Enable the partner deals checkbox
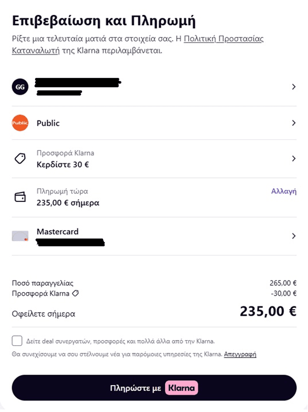The width and height of the screenshot is (308, 412). tap(17, 341)
